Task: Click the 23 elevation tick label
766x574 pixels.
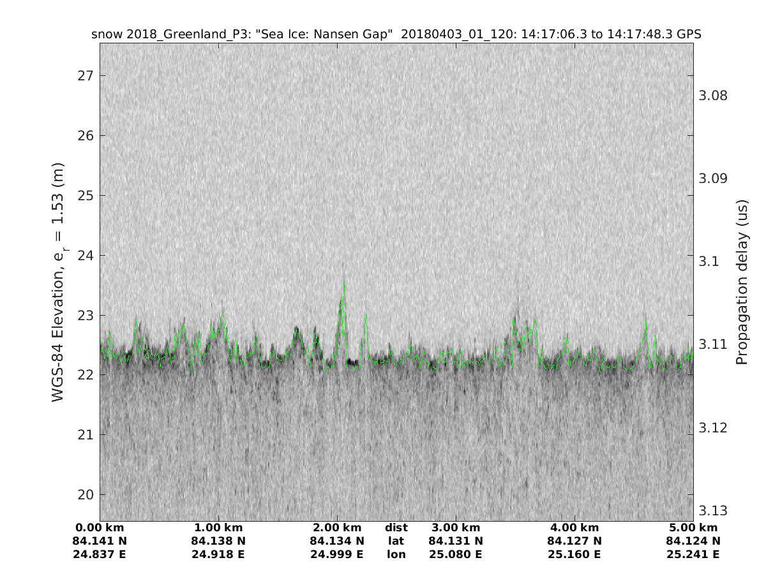Action: tap(86, 316)
